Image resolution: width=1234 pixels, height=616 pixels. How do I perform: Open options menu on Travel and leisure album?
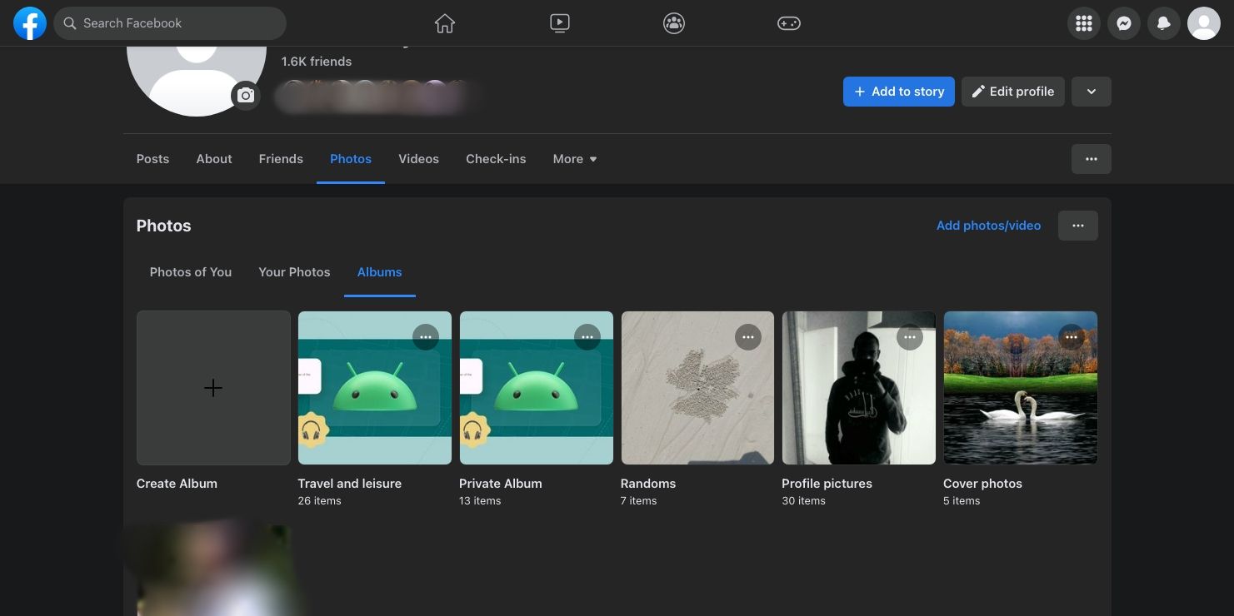426,337
